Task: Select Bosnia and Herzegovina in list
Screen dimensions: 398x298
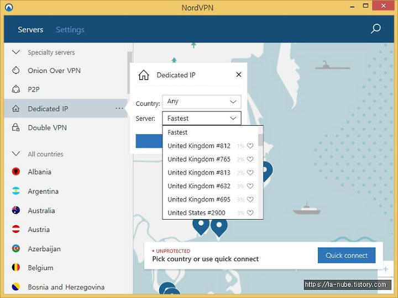Action: point(66,287)
